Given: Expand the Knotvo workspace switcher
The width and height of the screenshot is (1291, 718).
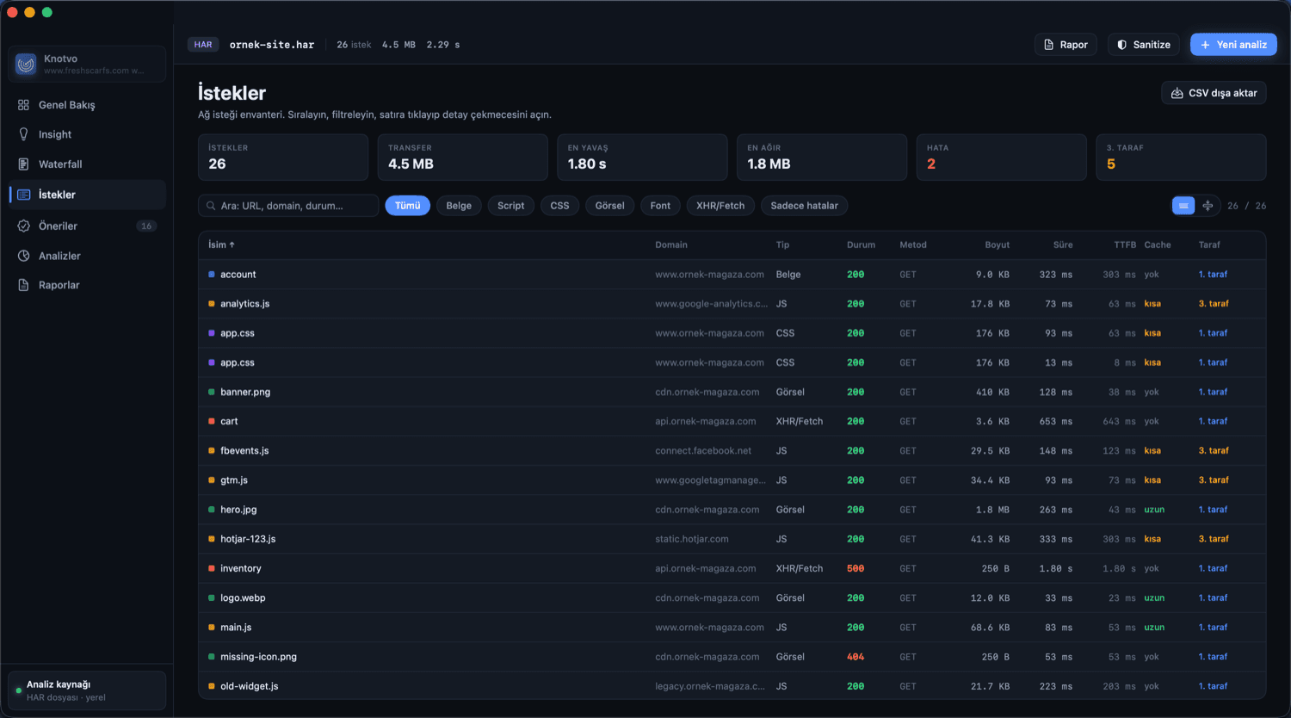Looking at the screenshot, I should 87,64.
